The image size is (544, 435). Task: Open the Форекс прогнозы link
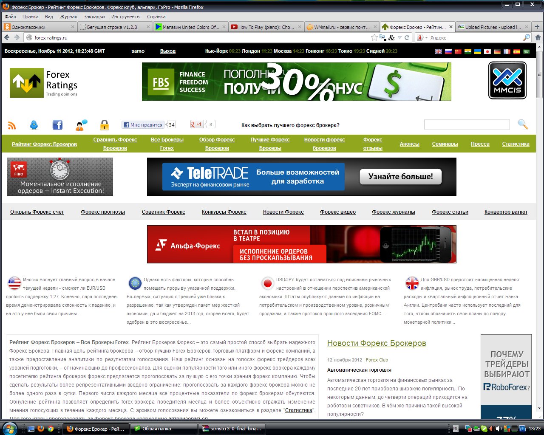pos(103,212)
